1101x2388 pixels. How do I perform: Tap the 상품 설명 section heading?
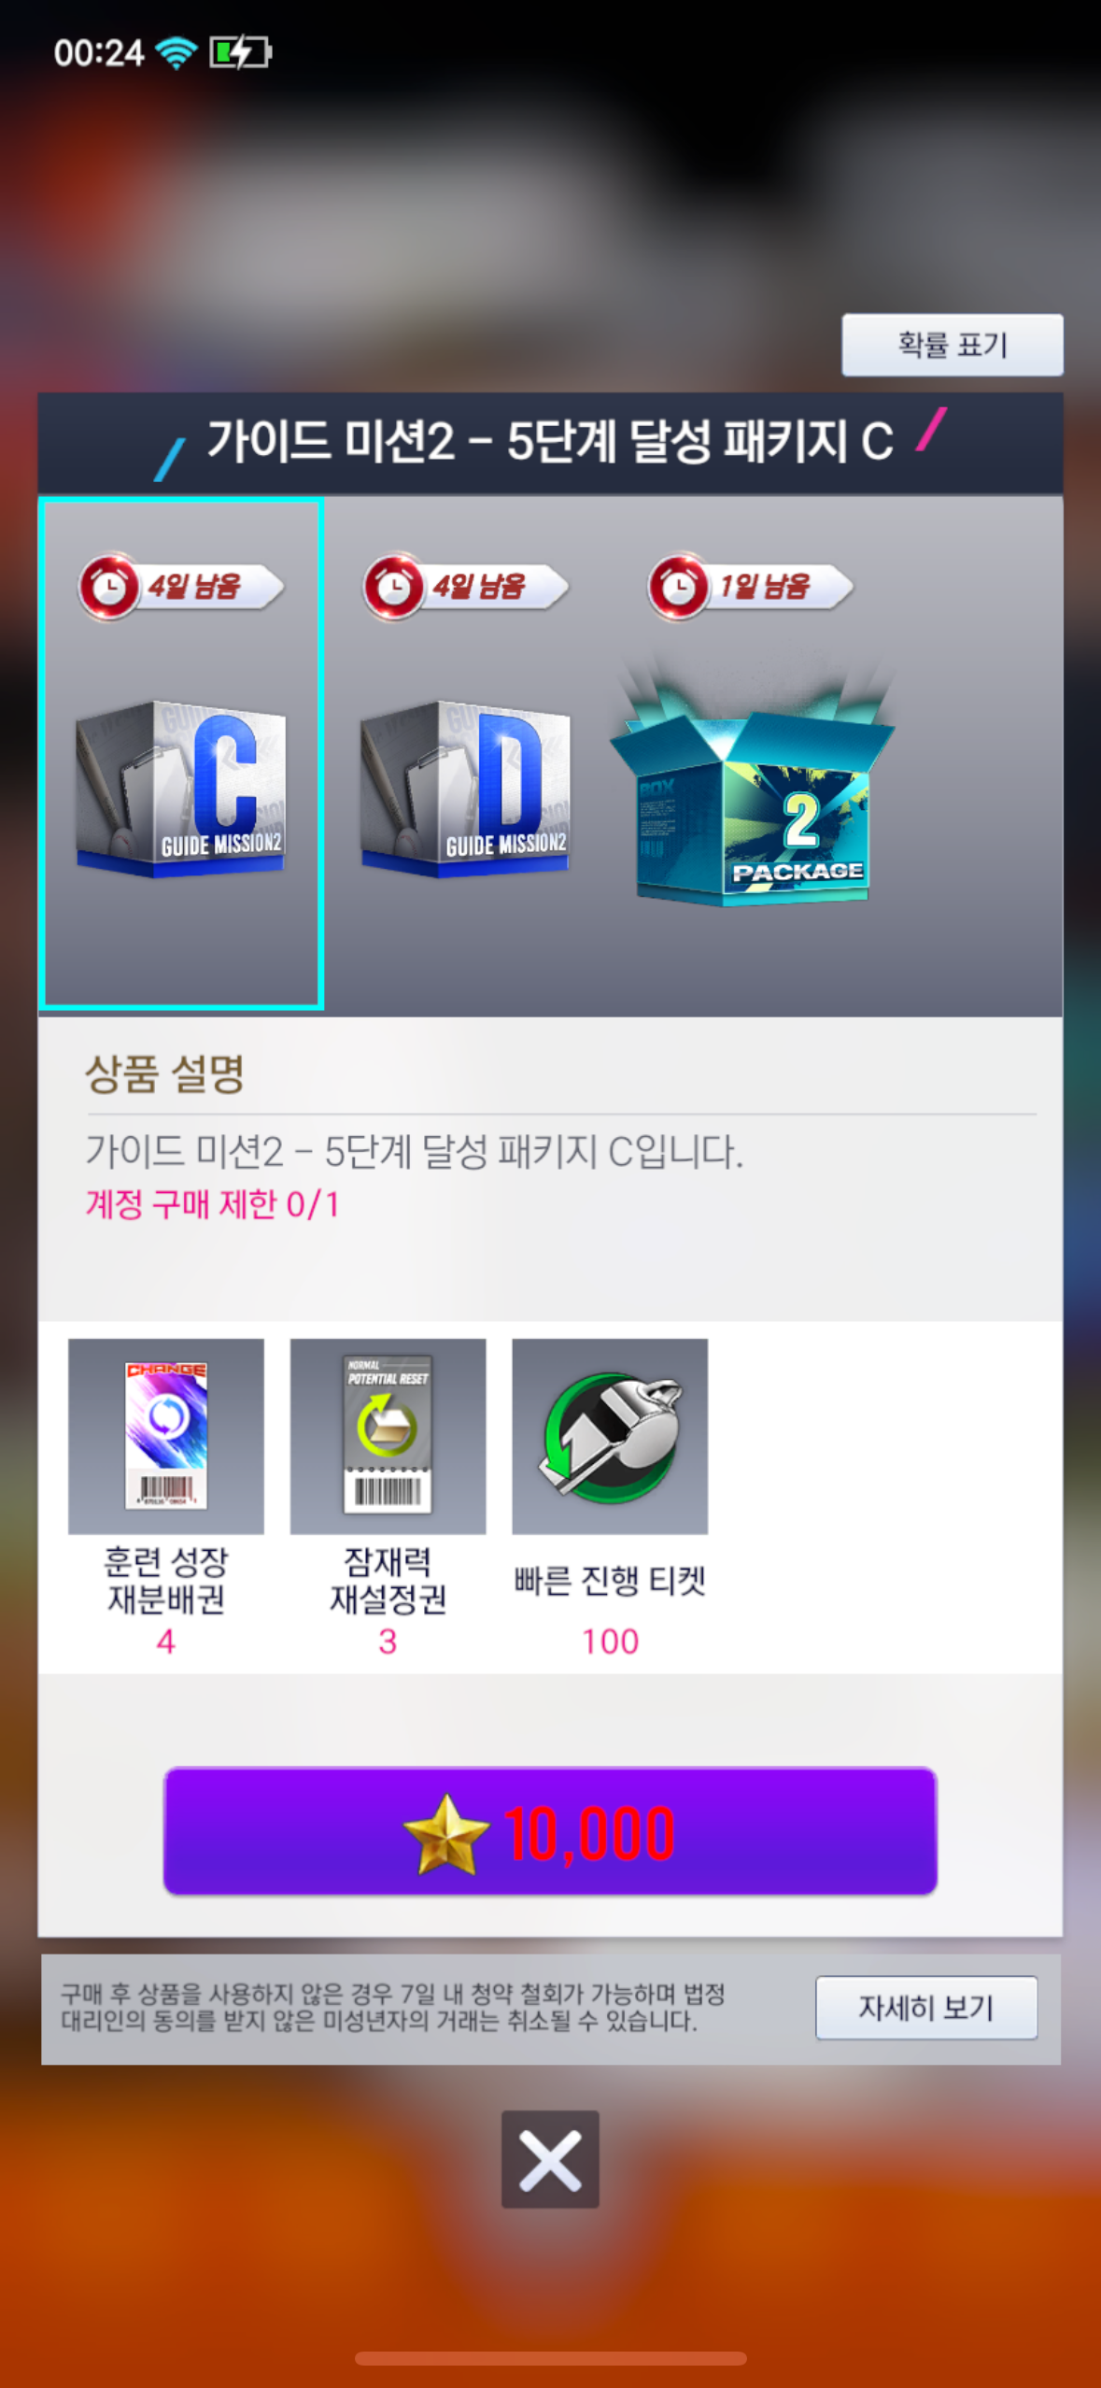tap(164, 1073)
